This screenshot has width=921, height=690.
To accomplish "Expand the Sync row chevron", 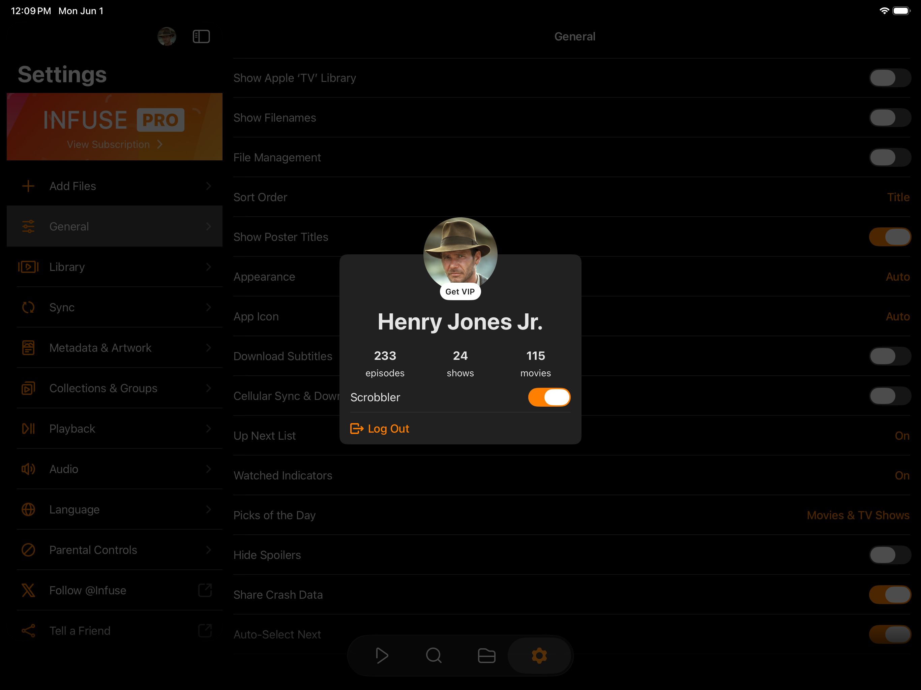I will point(209,307).
